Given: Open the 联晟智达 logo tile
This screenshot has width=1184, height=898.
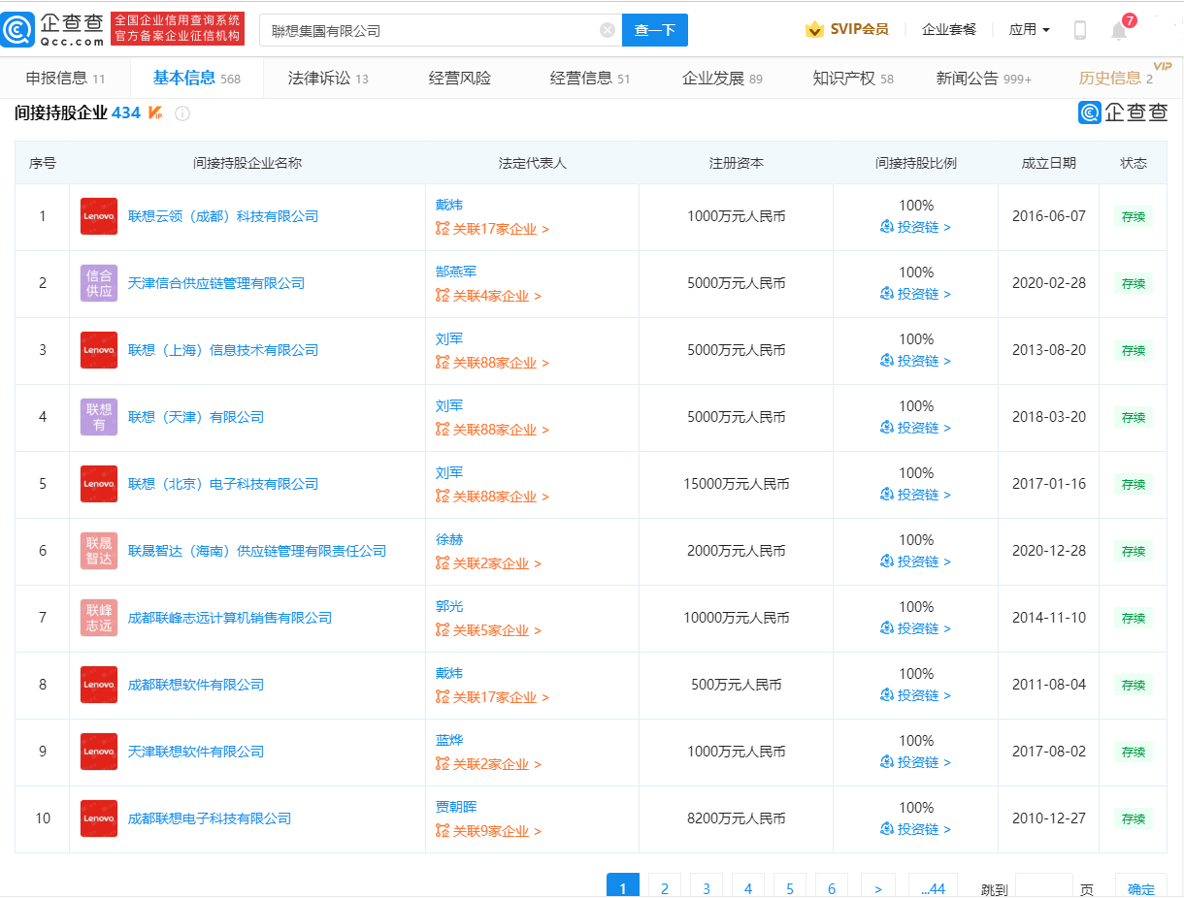Looking at the screenshot, I should [x=99, y=551].
